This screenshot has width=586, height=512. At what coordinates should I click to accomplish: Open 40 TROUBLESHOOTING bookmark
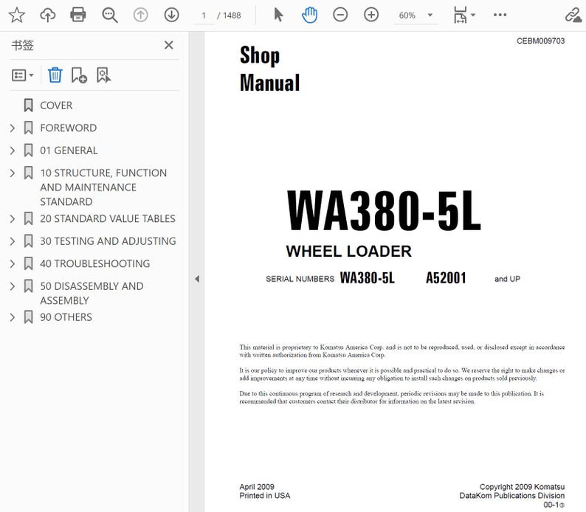point(95,263)
